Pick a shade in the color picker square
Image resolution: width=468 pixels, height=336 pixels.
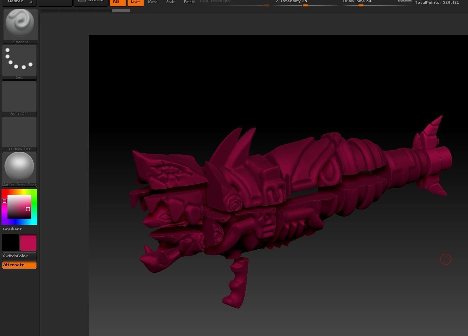tap(19, 207)
